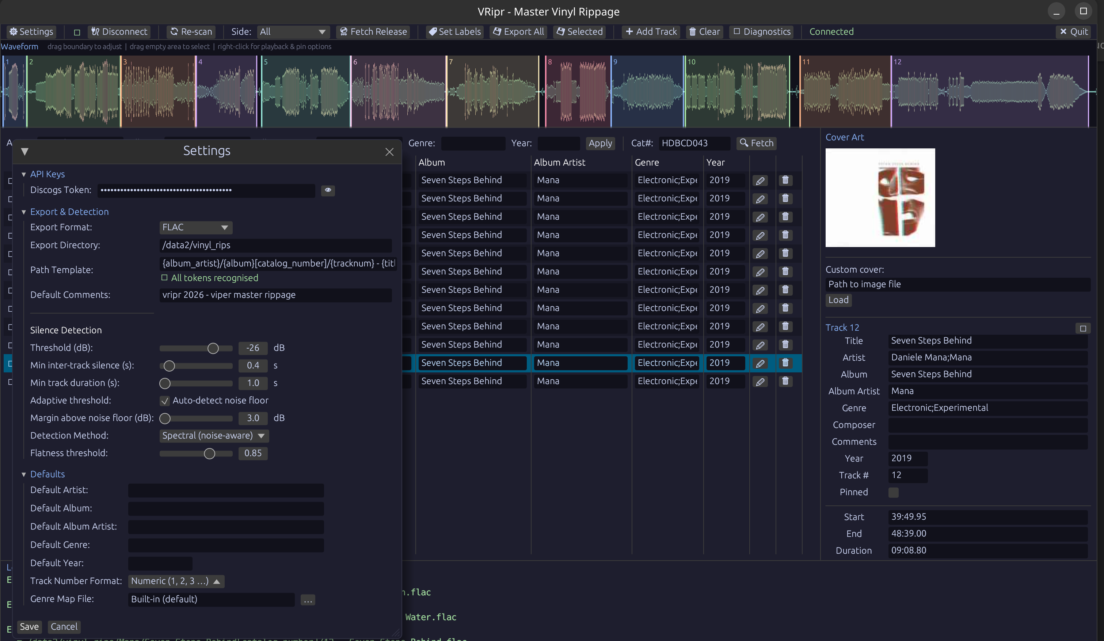Image resolution: width=1104 pixels, height=641 pixels.
Task: Change Detection Method from Spectral
Action: 214,436
